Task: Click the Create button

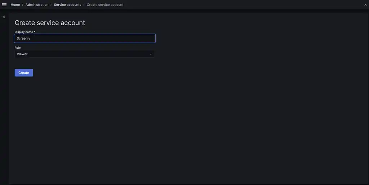Action: click(24, 73)
